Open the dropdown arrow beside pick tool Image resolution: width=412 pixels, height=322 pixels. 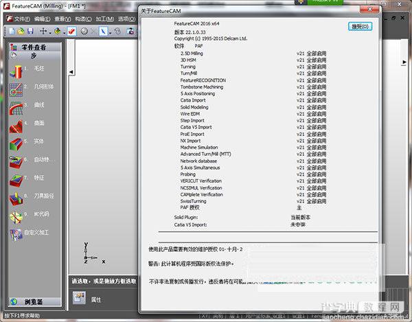point(110,32)
